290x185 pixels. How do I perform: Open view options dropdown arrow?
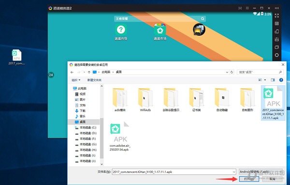click(x=265, y=80)
